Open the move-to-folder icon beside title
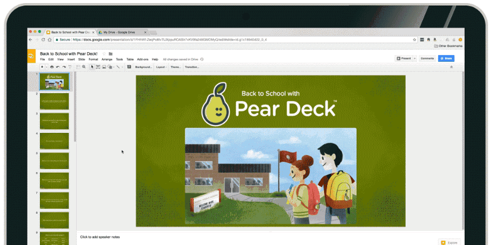 pyautogui.click(x=110, y=54)
